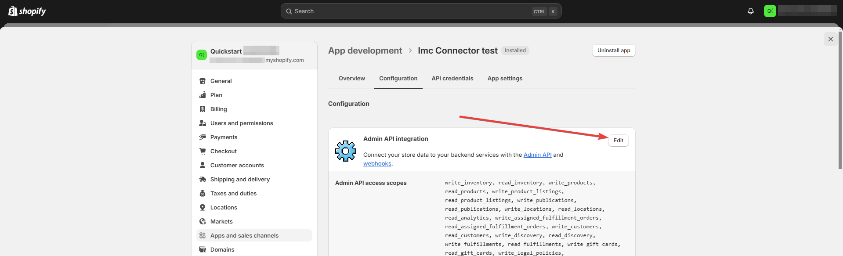Click the Billing icon in sidebar

click(x=203, y=109)
